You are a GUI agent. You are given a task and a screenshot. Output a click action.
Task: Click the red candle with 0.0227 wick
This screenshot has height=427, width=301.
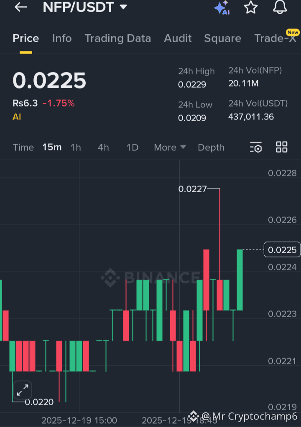click(220, 295)
